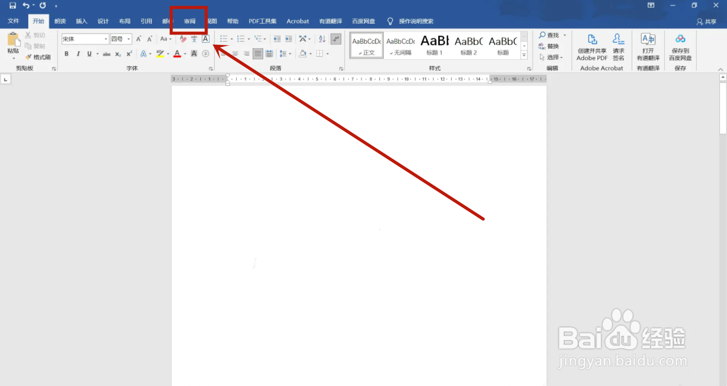
Task: Toggle bold formatting
Action: (x=66, y=54)
